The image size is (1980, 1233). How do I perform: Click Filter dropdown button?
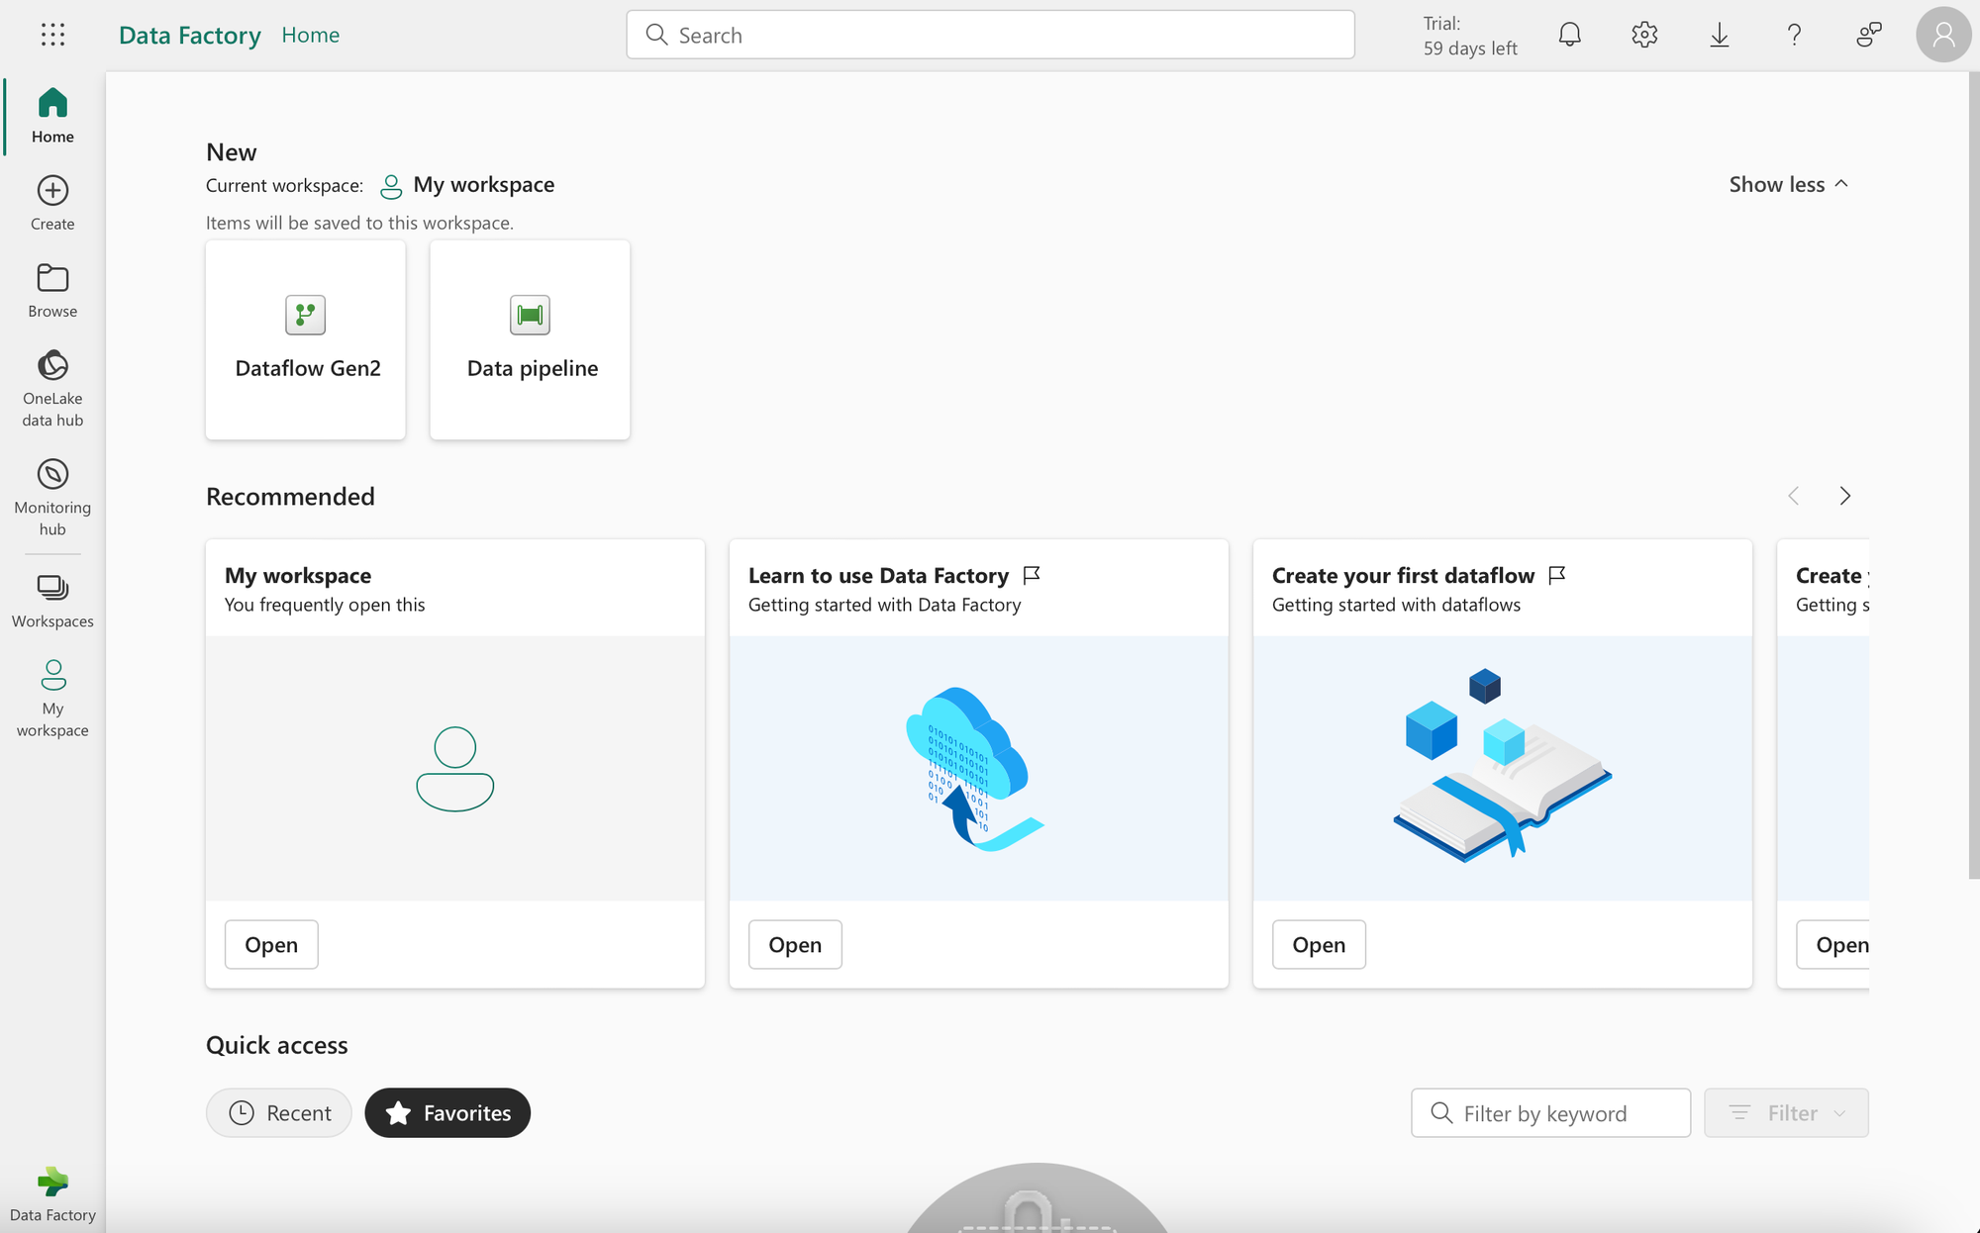click(x=1787, y=1112)
